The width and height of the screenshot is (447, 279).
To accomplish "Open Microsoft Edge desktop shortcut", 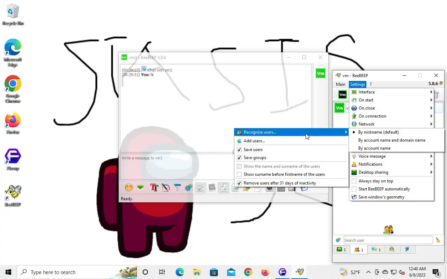I will tap(13, 53).
